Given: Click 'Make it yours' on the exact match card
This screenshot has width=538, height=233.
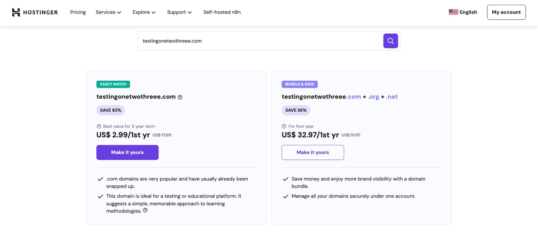Looking at the screenshot, I should [127, 152].
